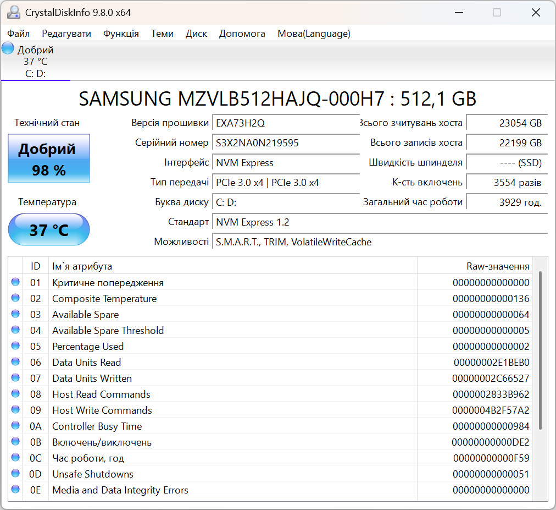This screenshot has width=556, height=510.
Task: Open the Функція menu
Action: 121,34
